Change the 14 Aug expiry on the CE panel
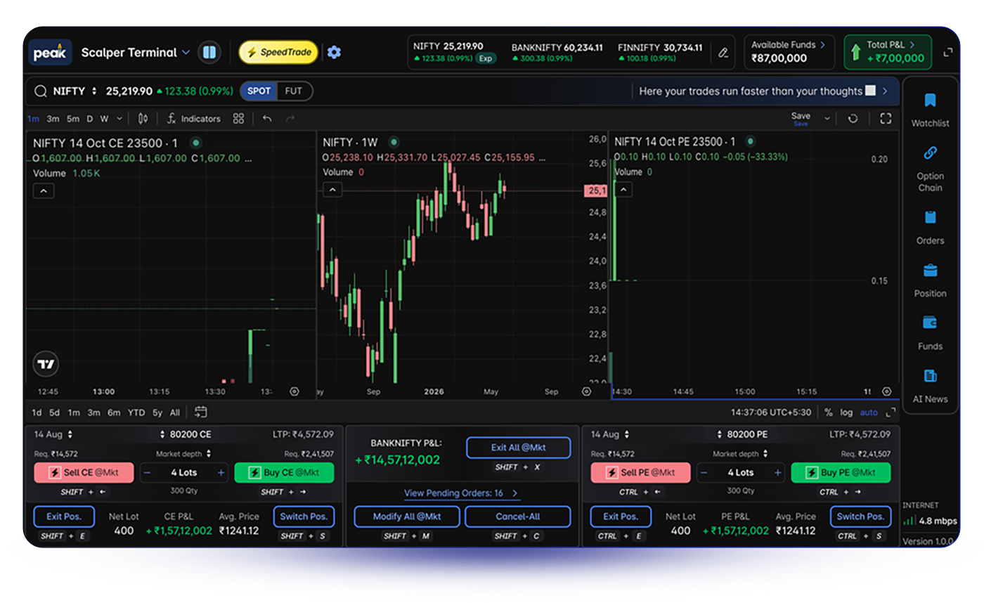 (x=53, y=434)
